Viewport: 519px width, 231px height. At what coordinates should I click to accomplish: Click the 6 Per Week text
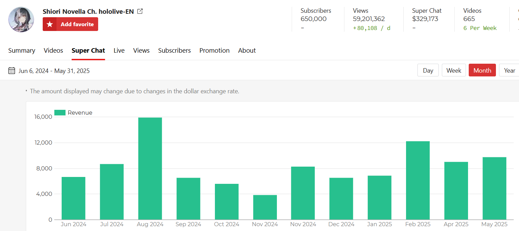point(480,28)
